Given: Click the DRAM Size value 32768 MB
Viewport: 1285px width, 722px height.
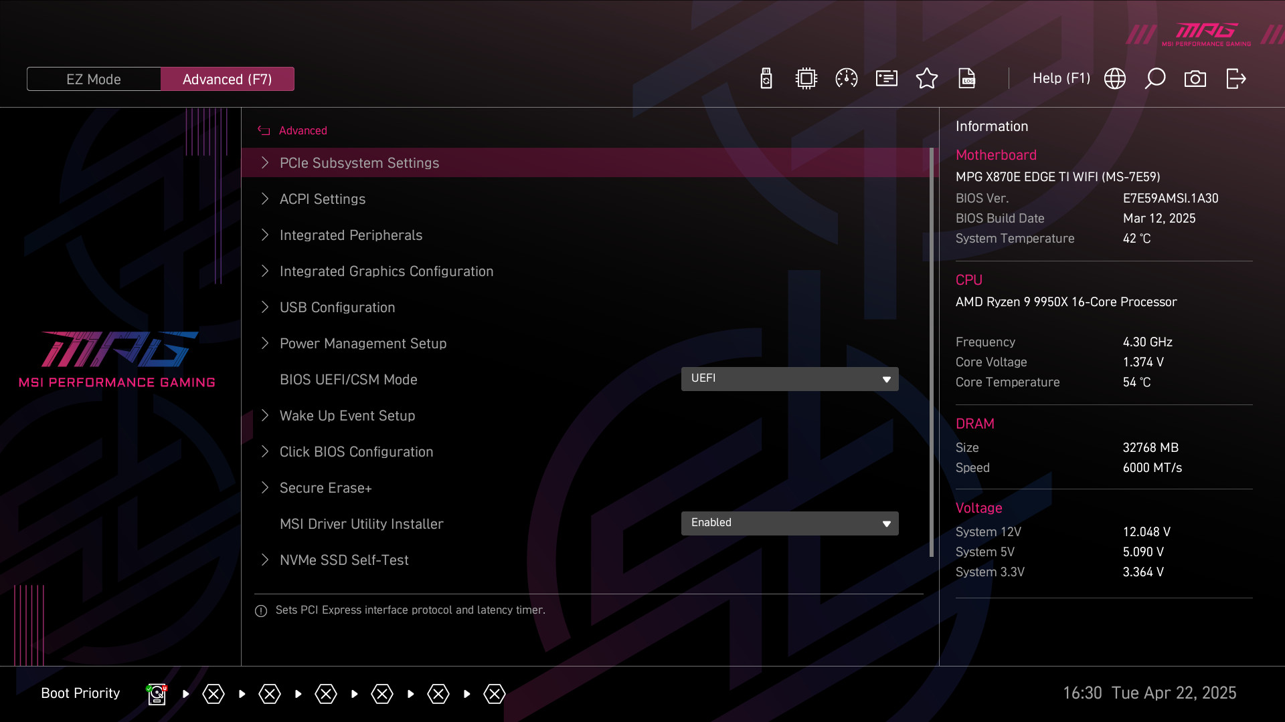Looking at the screenshot, I should coord(1150,448).
